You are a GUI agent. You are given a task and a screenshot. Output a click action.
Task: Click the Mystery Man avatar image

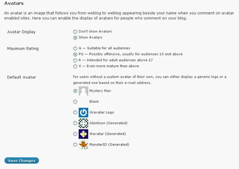[83, 91]
